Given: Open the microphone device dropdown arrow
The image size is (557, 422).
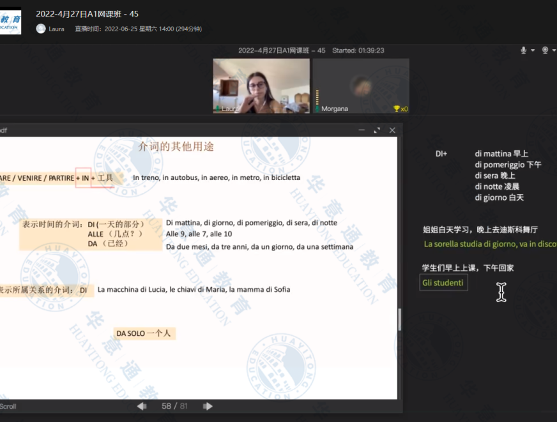Looking at the screenshot, I should [x=532, y=50].
